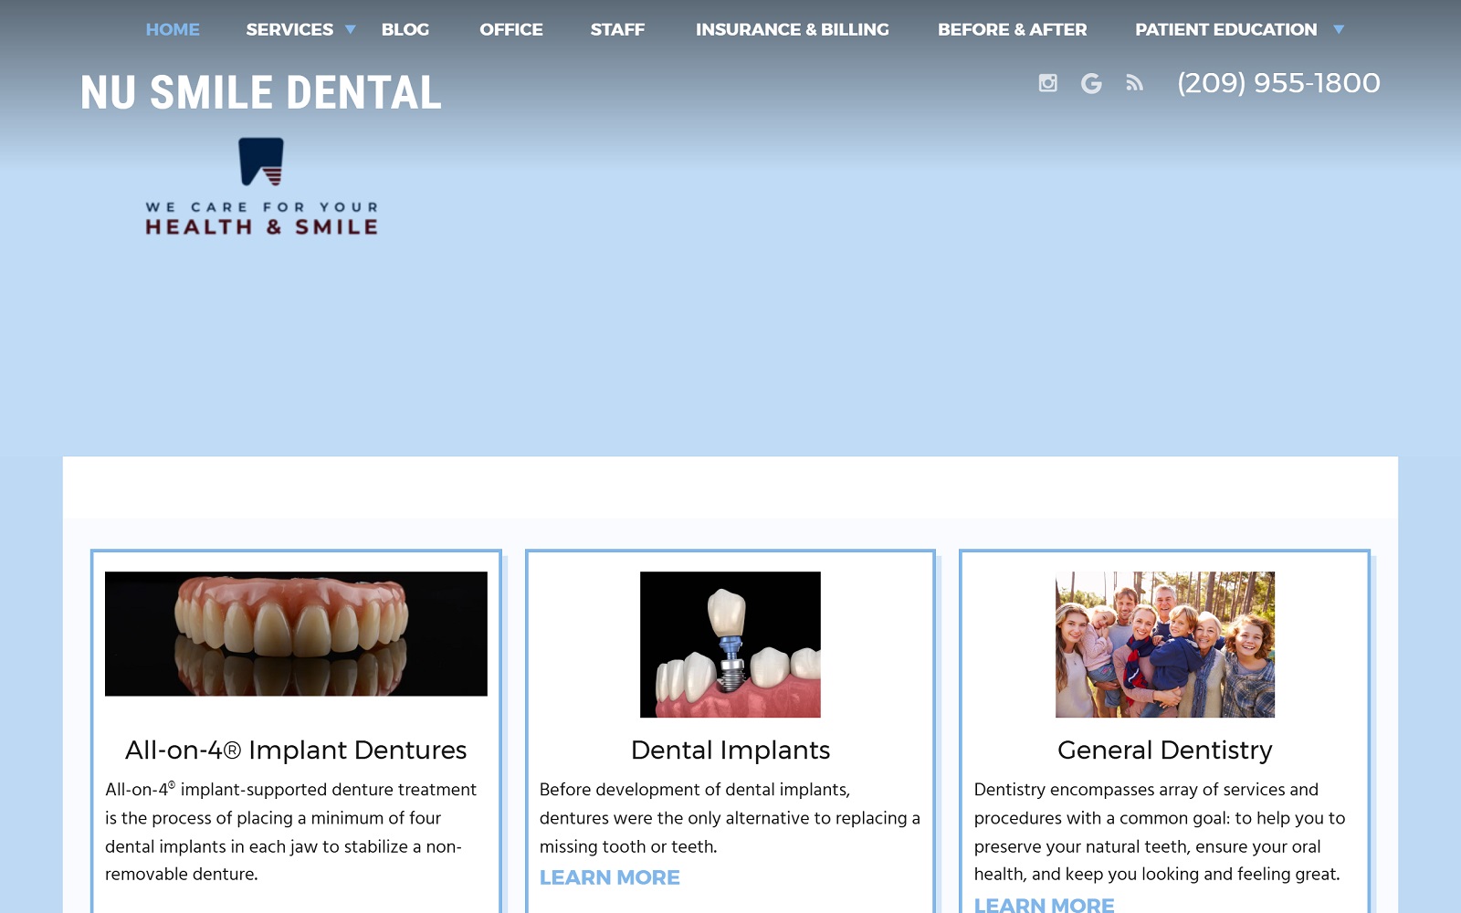The width and height of the screenshot is (1461, 913).
Task: Navigate to the Office page
Action: 510,30
